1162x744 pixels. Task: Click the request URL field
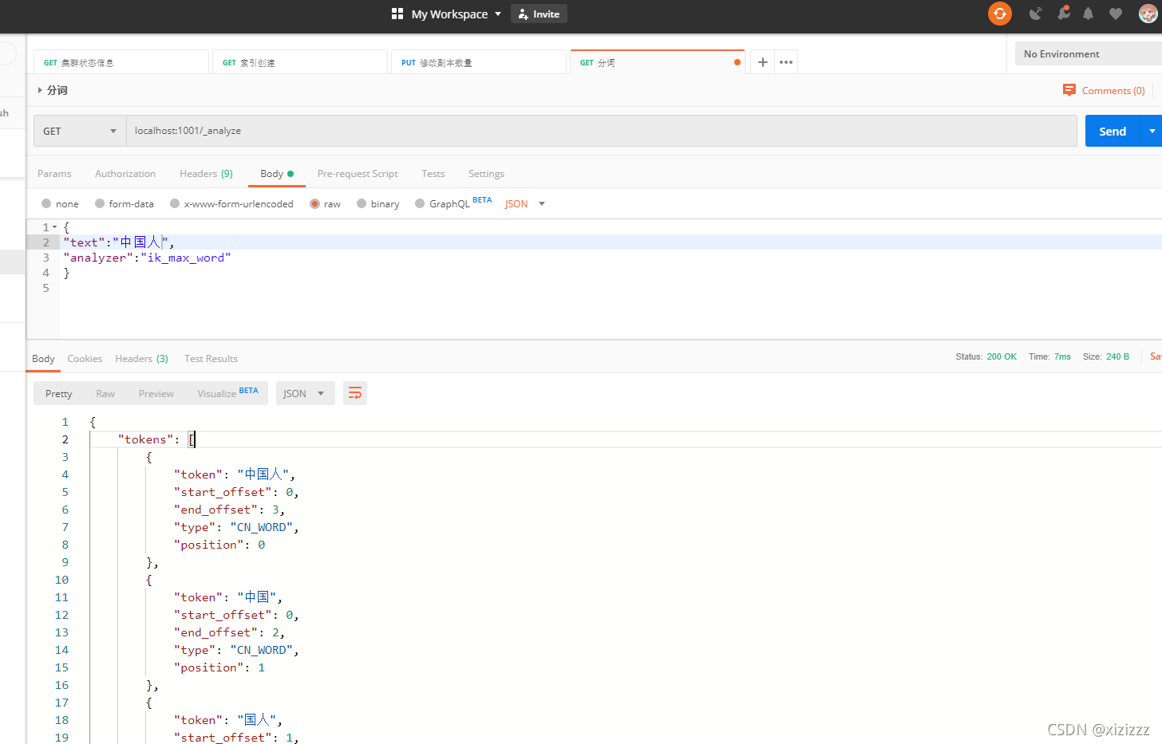[601, 131]
